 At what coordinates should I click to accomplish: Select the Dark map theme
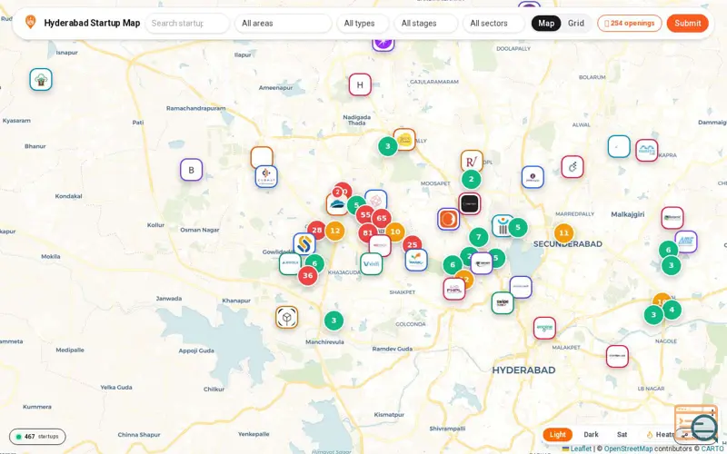(591, 435)
